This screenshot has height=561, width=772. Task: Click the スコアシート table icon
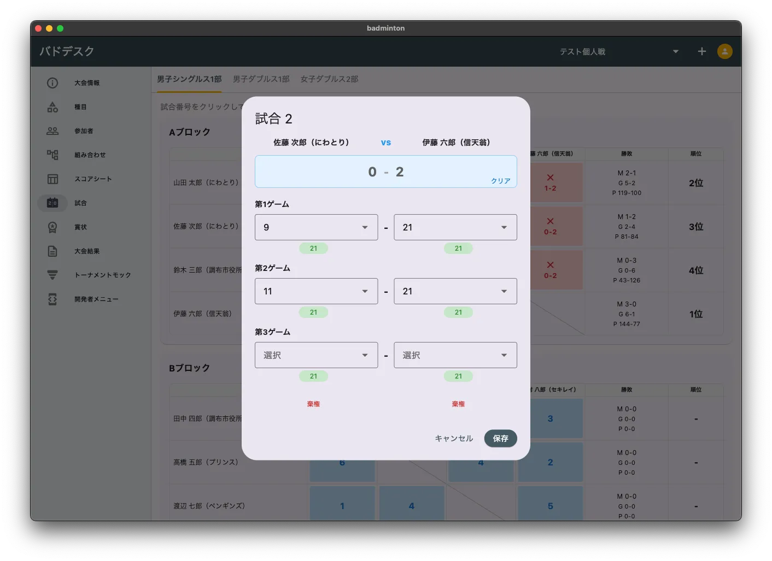click(x=52, y=179)
